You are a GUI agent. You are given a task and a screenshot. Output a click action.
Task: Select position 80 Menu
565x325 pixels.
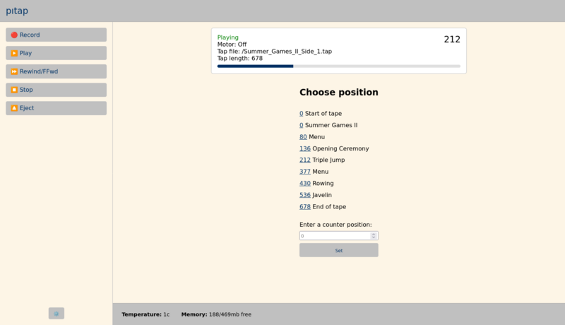point(303,137)
